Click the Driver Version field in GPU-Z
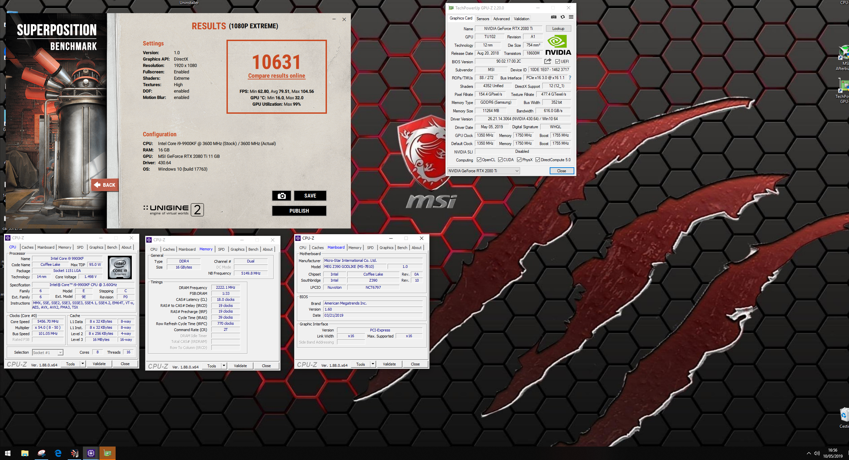The image size is (849, 460). (x=522, y=119)
